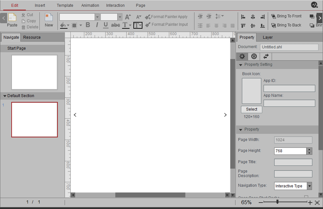Click the App ID input field
Screen dimensions: 323x209
click(289, 88)
